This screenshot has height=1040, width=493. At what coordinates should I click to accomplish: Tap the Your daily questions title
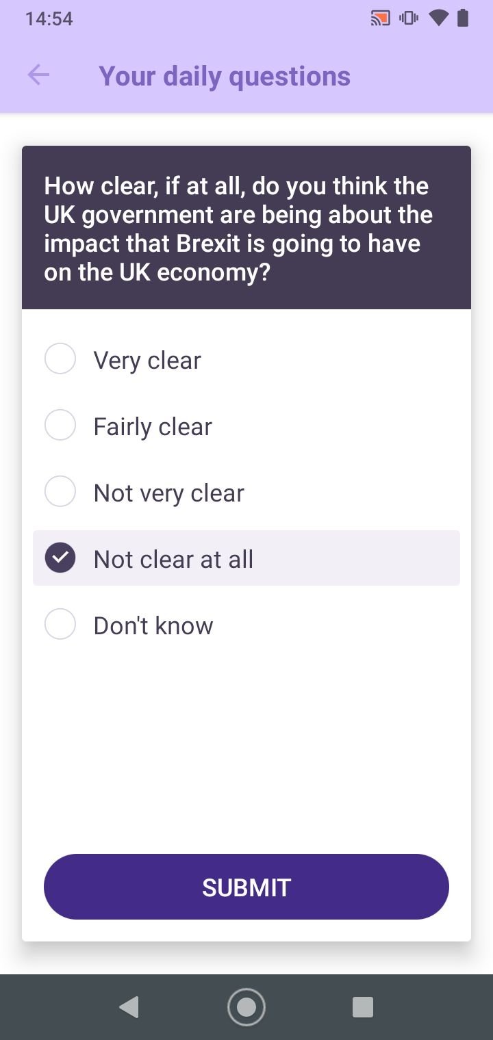click(x=225, y=76)
